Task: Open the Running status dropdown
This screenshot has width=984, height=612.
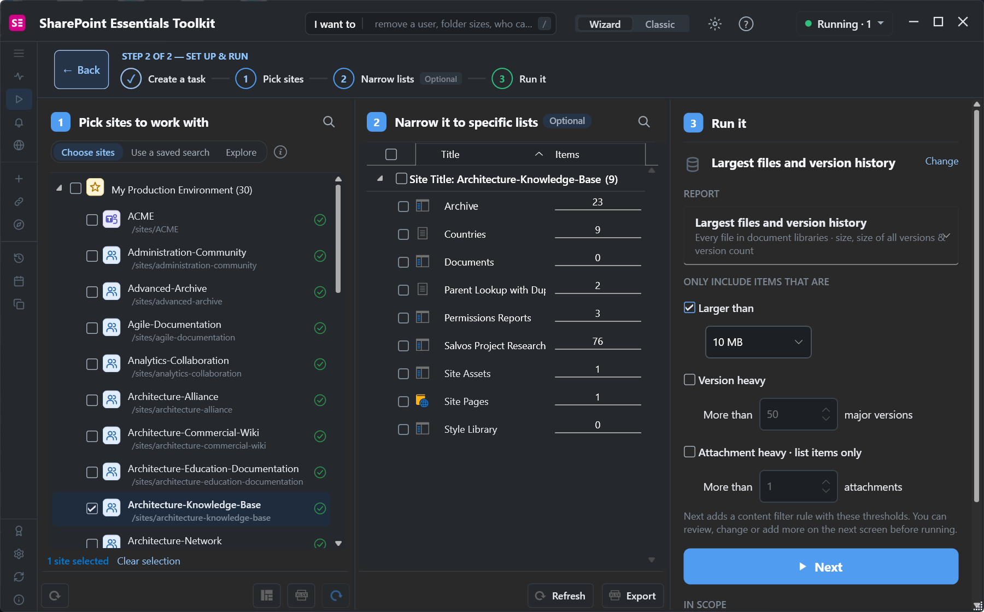Action: coord(845,24)
